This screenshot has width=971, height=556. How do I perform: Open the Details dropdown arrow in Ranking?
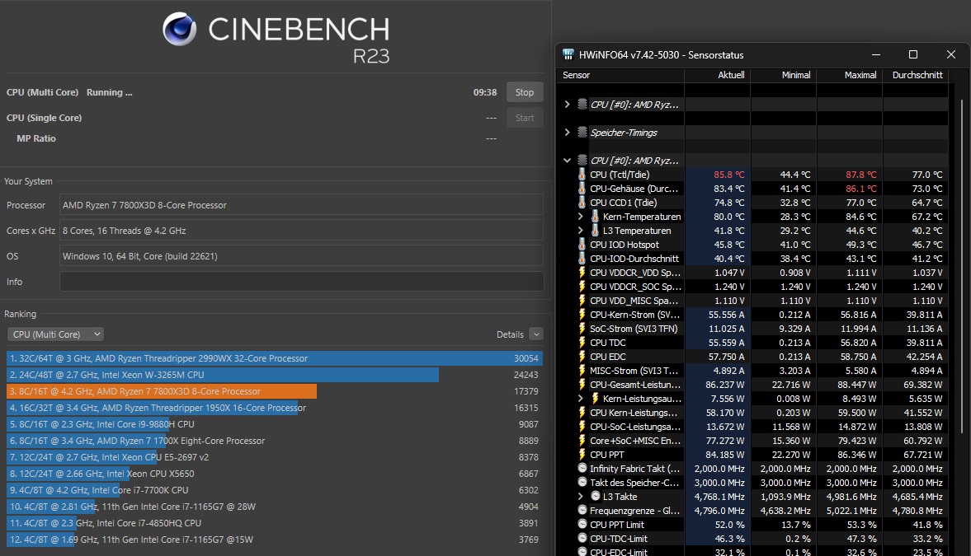(536, 334)
